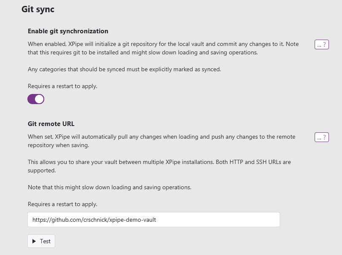Disable the git synchronization toggle switch

[x=36, y=99]
